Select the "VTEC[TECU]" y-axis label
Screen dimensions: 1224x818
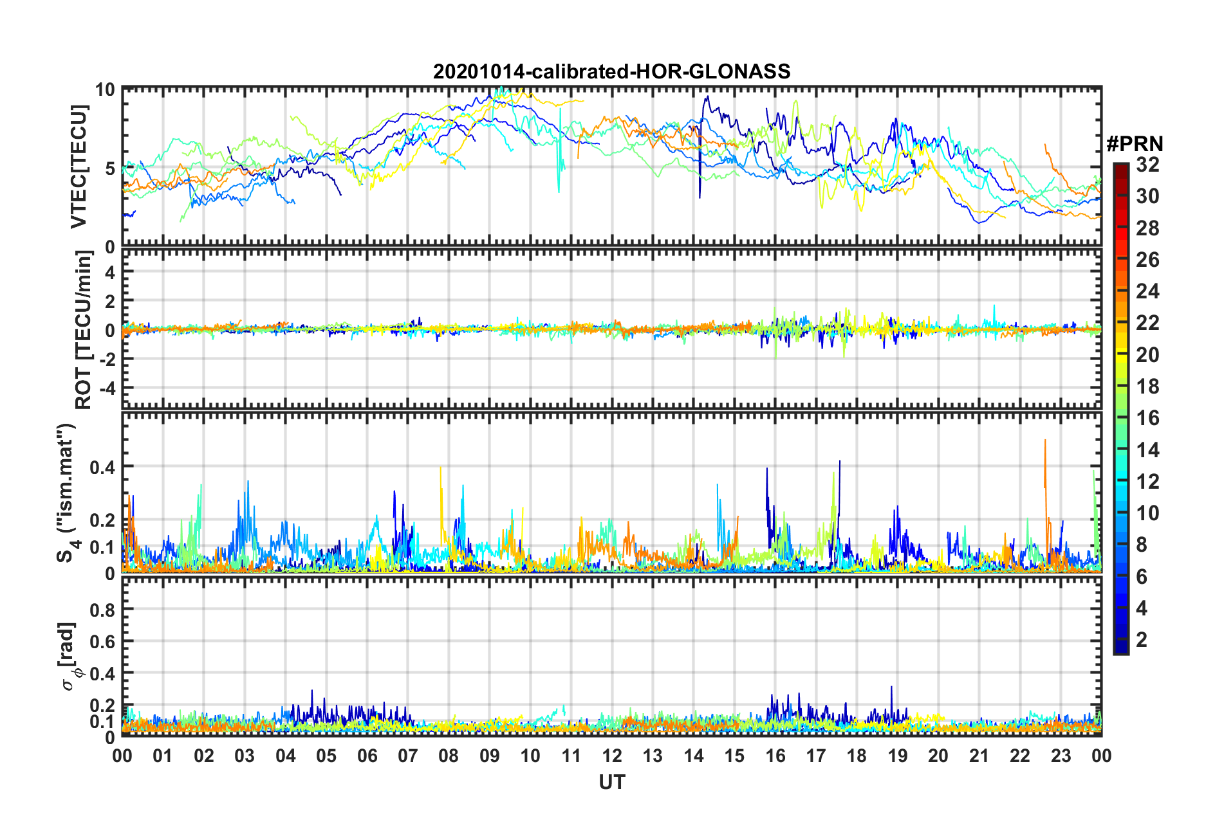(79, 167)
